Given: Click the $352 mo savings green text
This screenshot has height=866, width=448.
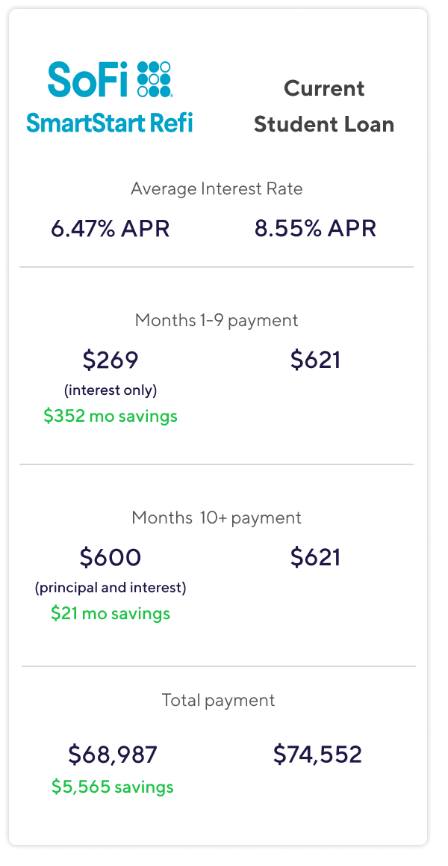Looking at the screenshot, I should pos(111,416).
